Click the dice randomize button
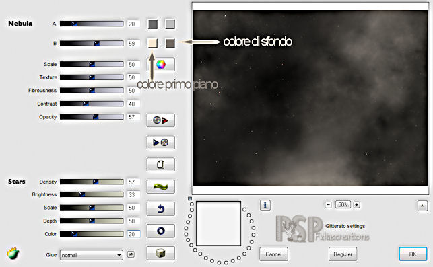This screenshot has width=433, height=267. (160, 253)
